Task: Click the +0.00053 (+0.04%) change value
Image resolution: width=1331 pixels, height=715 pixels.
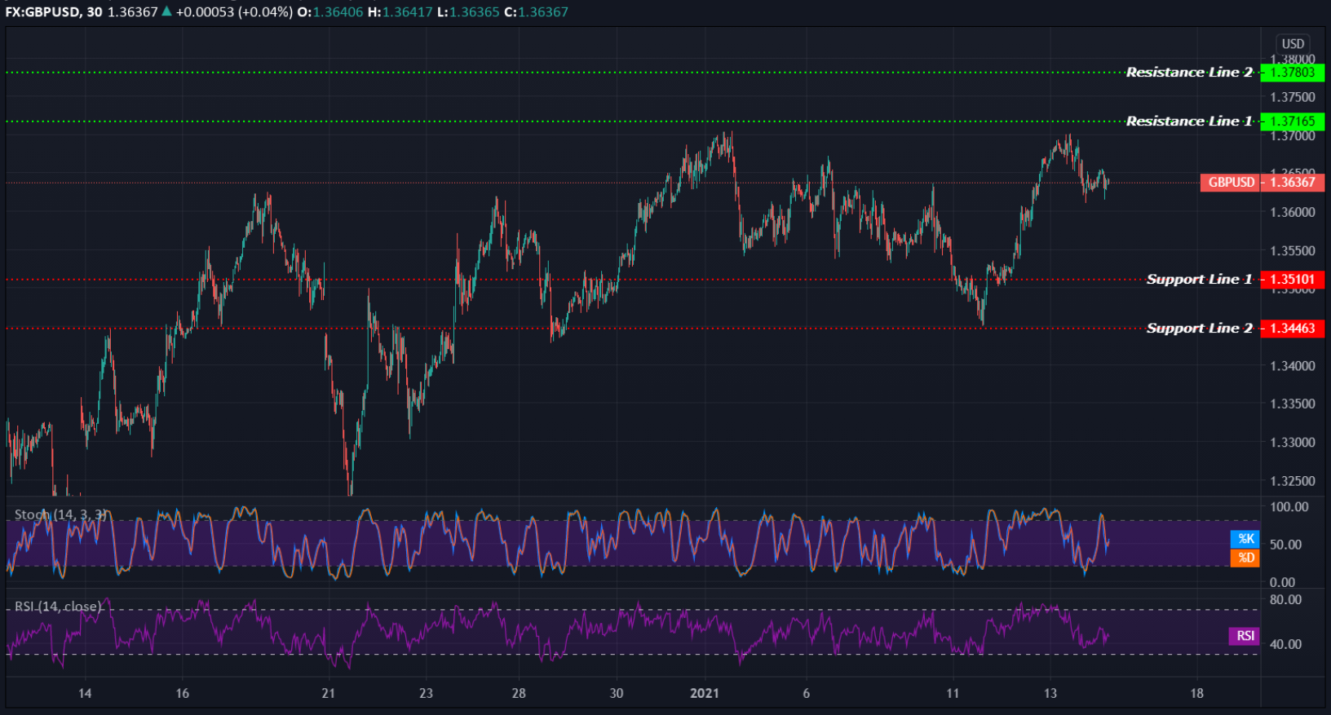Action: click(x=234, y=11)
